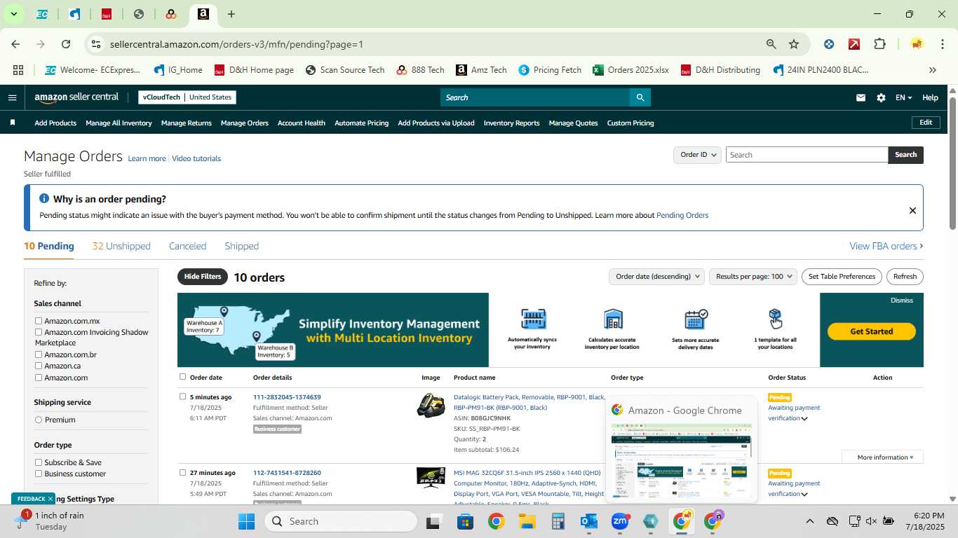The image size is (958, 538).
Task: Change the Results per page dropdown
Action: (753, 277)
